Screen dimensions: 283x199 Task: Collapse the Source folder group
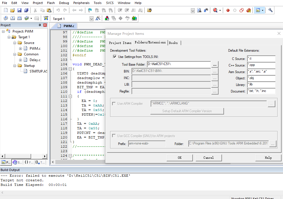[x=15, y=43]
